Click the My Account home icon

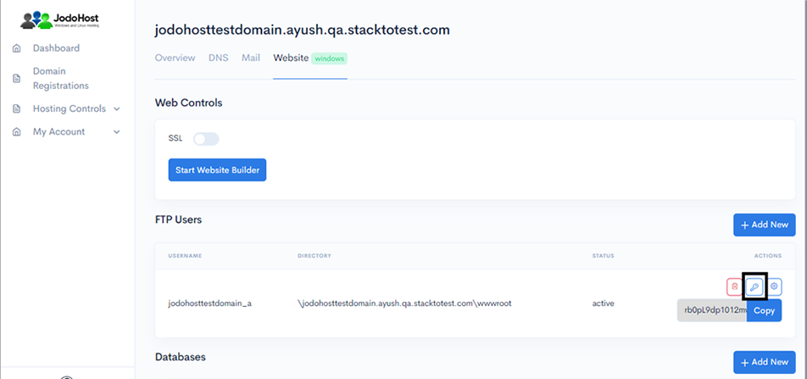click(16, 131)
